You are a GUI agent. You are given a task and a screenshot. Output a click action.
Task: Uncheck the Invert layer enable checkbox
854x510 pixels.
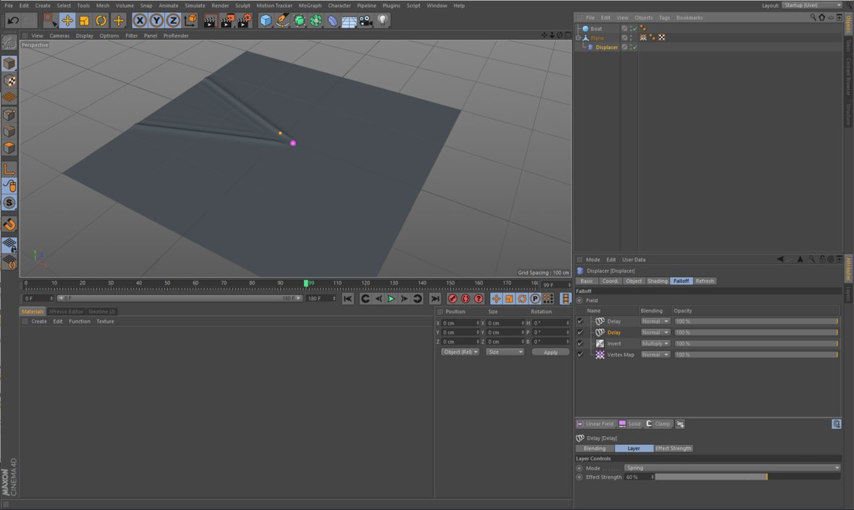coord(580,343)
